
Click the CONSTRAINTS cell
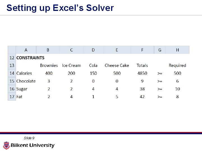pyautogui.click(x=30, y=58)
